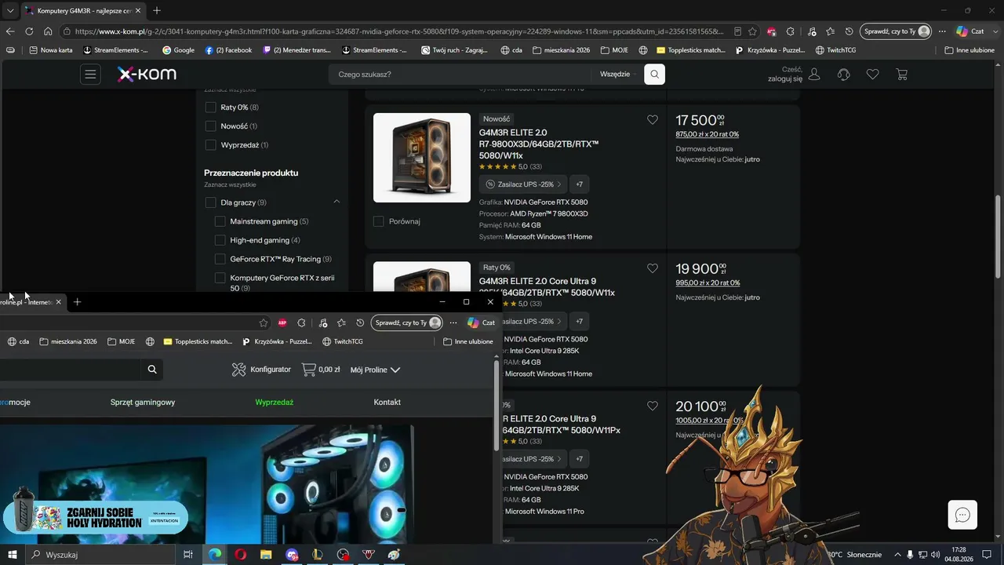
Task: Show hidden system tray icons
Action: [897, 555]
